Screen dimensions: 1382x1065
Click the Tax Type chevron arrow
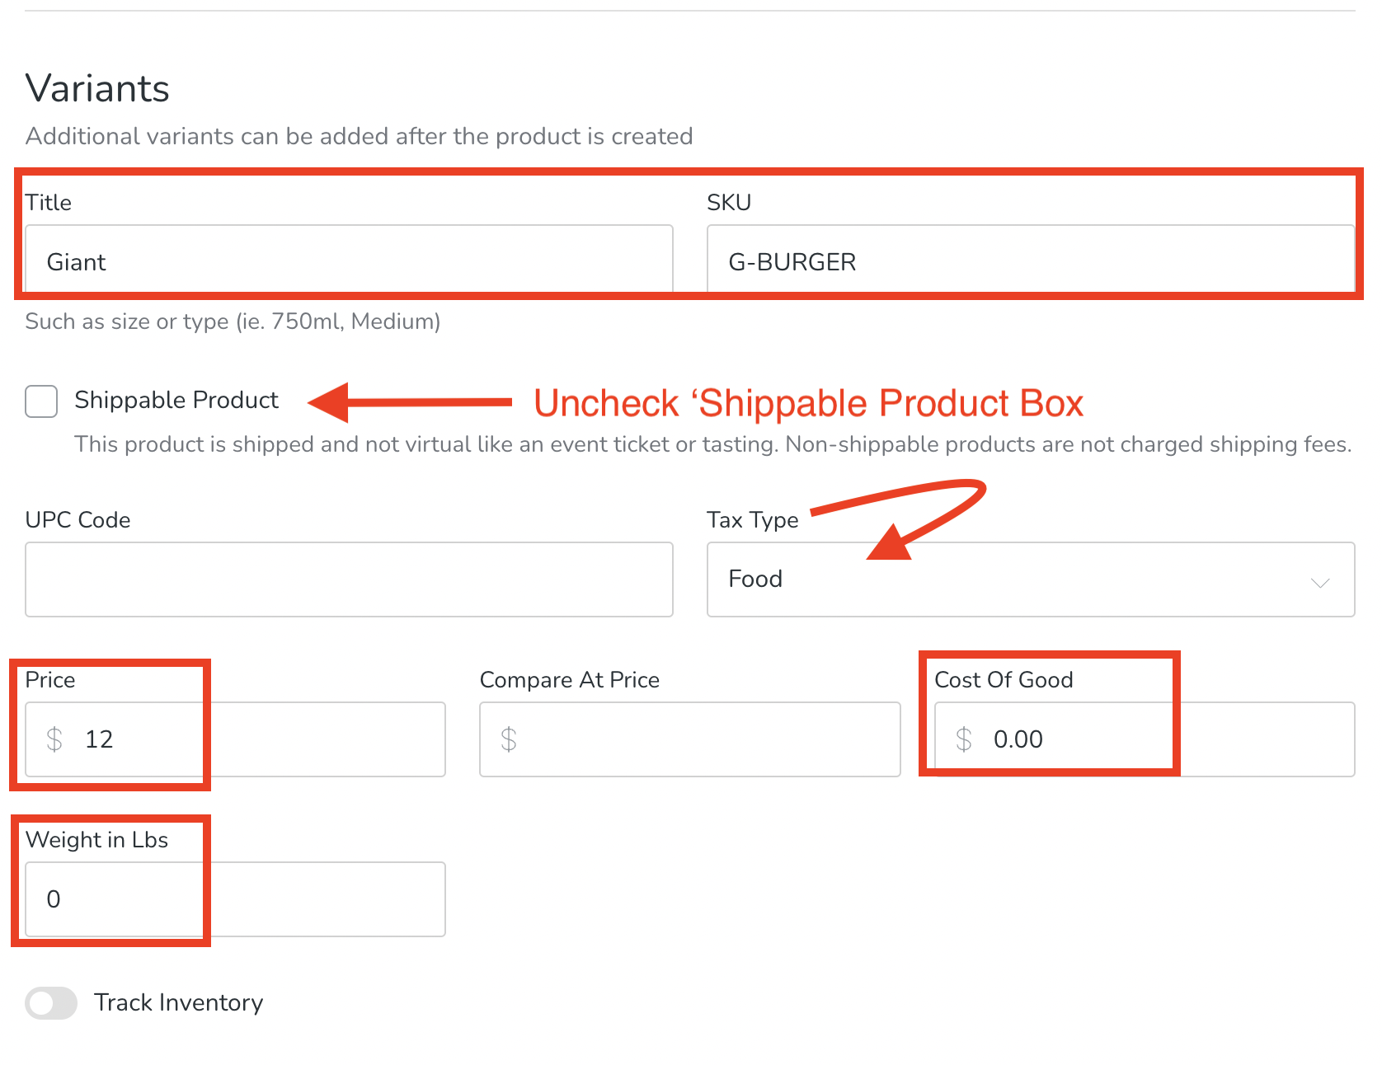(x=1319, y=582)
